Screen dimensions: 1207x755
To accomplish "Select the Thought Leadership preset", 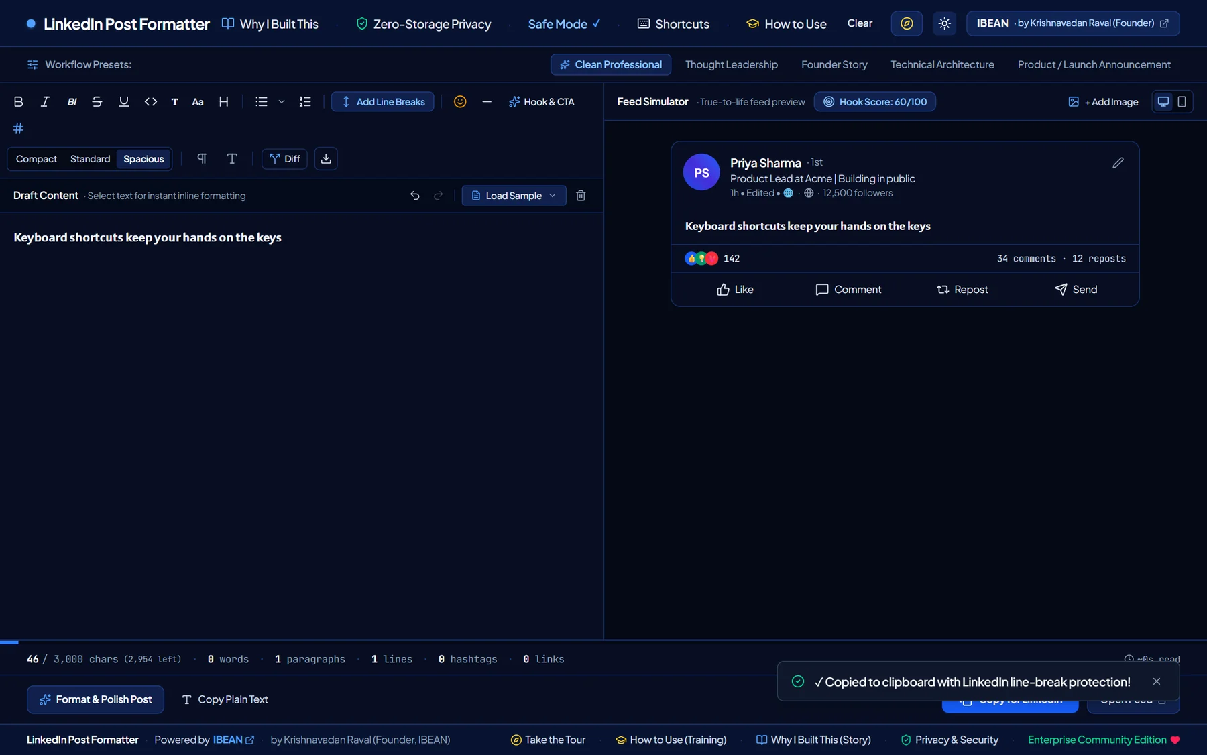I will [x=731, y=65].
